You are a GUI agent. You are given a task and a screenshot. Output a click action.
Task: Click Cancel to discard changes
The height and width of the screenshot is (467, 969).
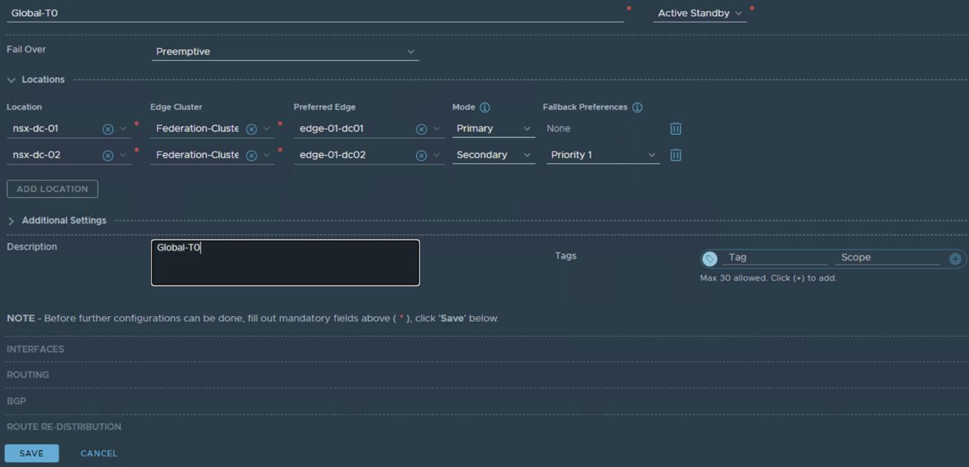pos(99,453)
